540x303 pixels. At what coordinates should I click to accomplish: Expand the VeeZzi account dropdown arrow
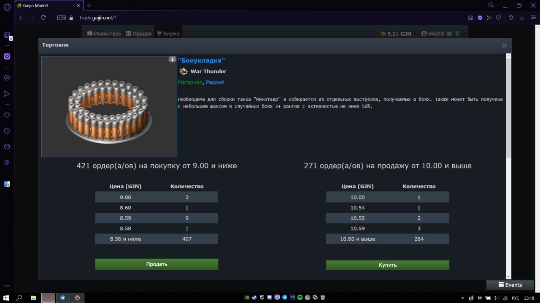coord(464,34)
